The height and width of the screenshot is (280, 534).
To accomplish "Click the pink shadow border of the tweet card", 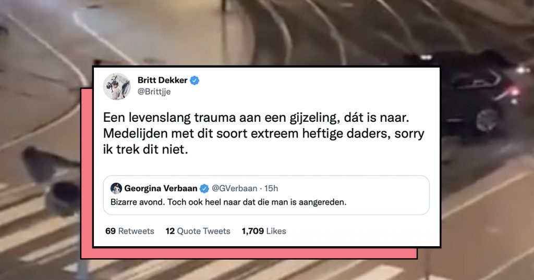I will click(249, 253).
